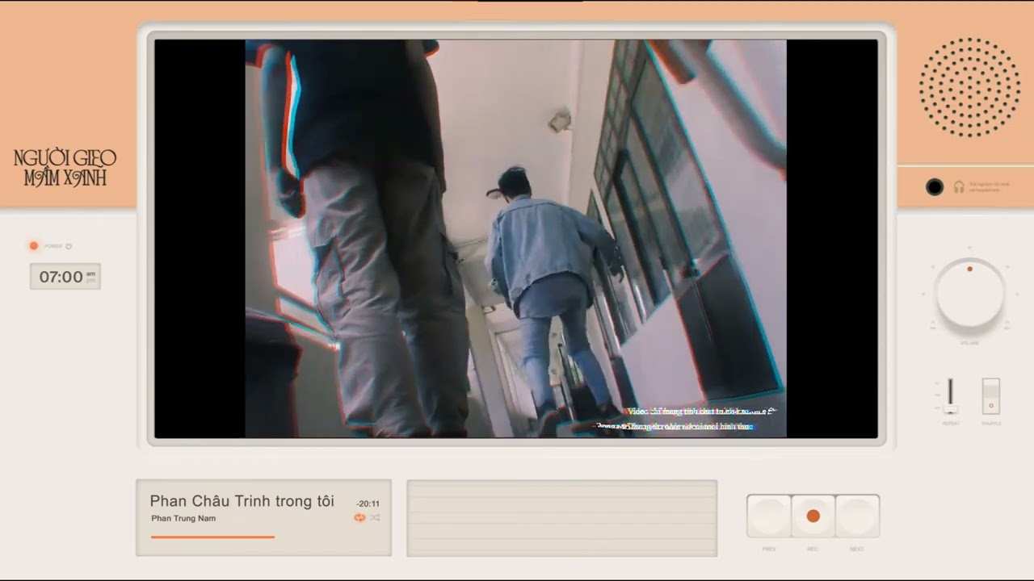Click the black headphone jack socket
1034x581 pixels.
point(935,187)
